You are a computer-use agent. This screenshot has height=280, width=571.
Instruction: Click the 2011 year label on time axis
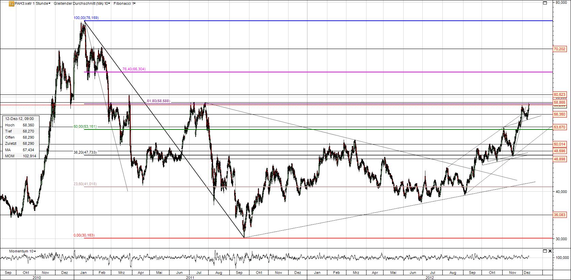(190, 277)
